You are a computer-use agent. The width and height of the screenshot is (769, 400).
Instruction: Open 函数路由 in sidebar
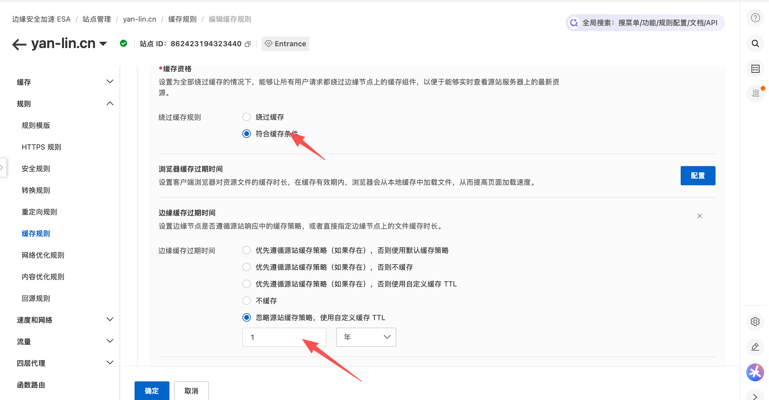(31, 385)
